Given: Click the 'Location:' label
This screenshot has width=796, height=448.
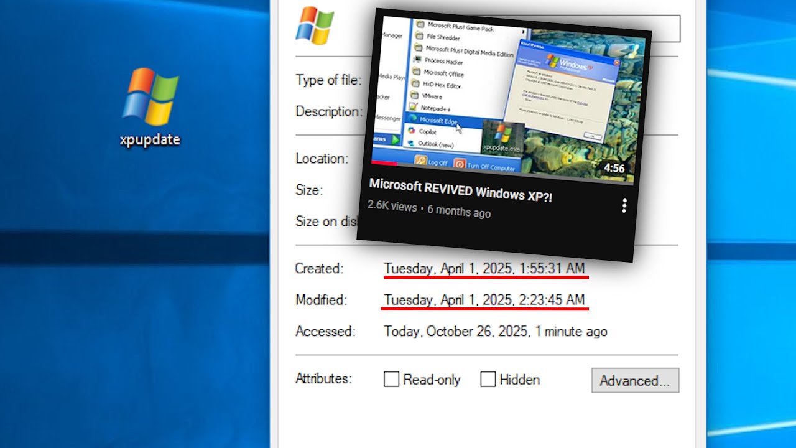Looking at the screenshot, I should [x=322, y=159].
